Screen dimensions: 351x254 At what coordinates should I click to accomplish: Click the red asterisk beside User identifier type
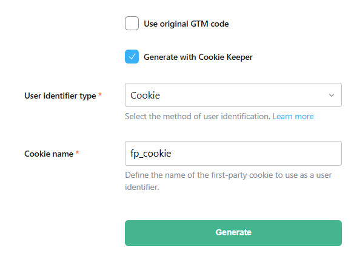click(x=100, y=94)
